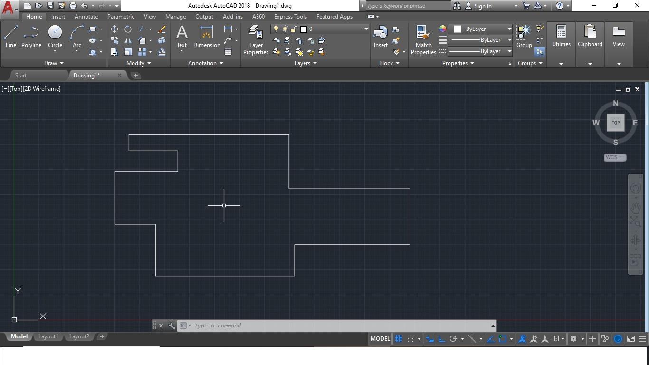This screenshot has width=649, height=365.
Task: Open the Annotate ribbon tab
Action: [86, 17]
